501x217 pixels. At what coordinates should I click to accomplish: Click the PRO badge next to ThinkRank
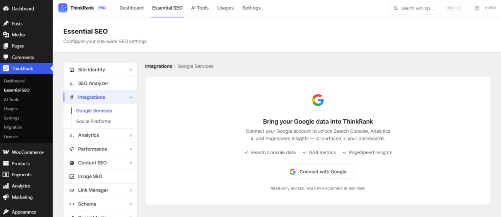pyautogui.click(x=102, y=8)
